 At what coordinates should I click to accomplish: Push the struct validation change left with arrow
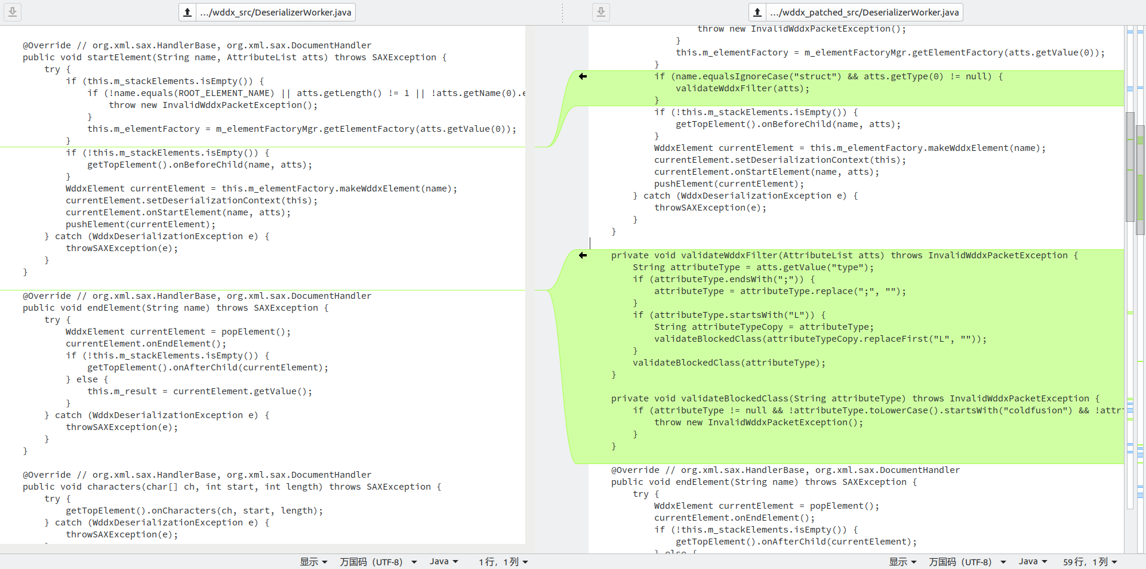(583, 76)
